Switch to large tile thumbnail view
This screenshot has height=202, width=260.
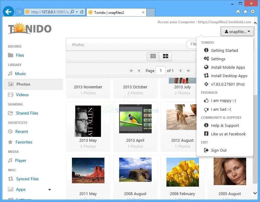pos(166,56)
